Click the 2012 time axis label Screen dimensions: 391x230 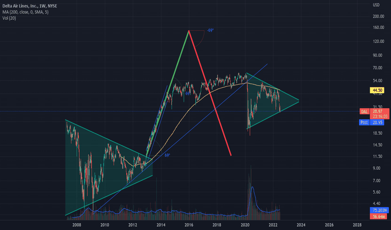pos(133,225)
